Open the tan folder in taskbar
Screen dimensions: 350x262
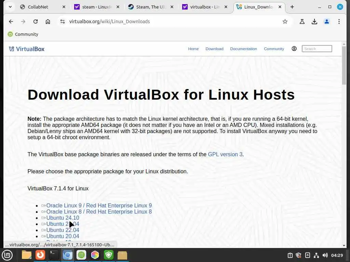(x=122, y=255)
